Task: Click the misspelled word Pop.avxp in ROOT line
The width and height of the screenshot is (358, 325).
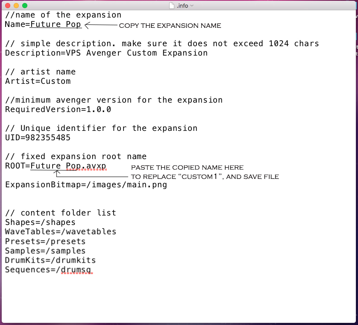Action: coord(86,165)
